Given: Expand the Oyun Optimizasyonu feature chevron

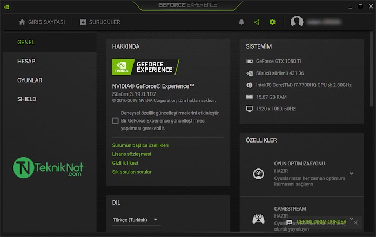Looking at the screenshot, I should click(352, 173).
